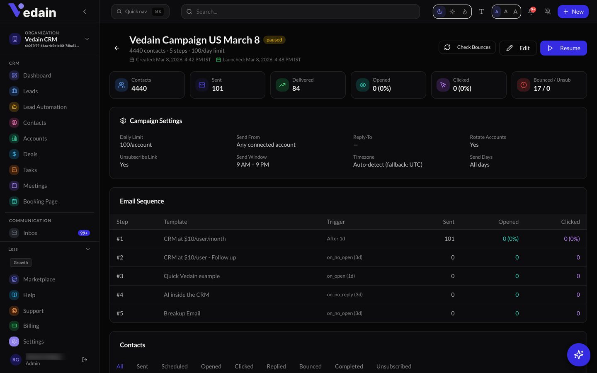Click the Sent 101 stat card
This screenshot has width=597, height=373.
(228, 85)
